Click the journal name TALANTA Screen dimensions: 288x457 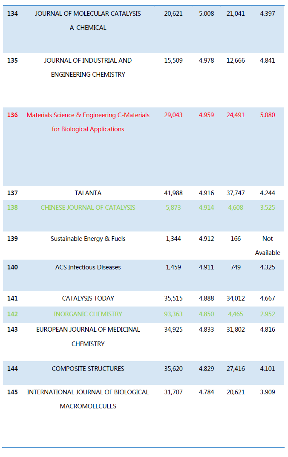(88, 193)
